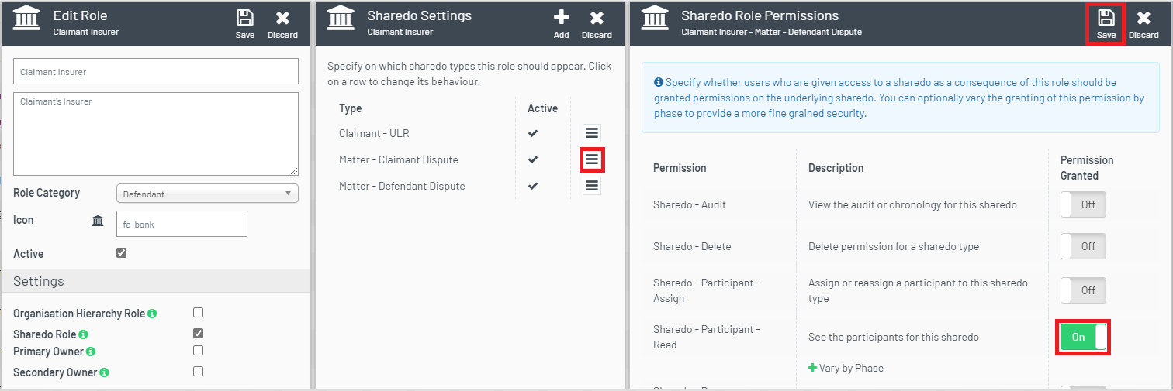Click the Claimant Insurer name field
Screen dimensions: 1173x391
coord(156,71)
